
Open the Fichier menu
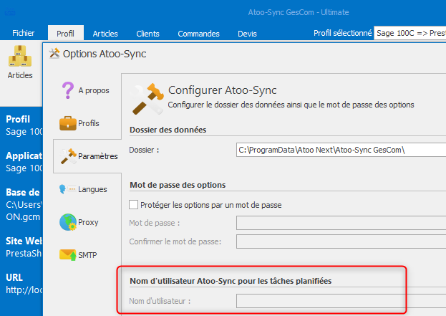coord(24,33)
